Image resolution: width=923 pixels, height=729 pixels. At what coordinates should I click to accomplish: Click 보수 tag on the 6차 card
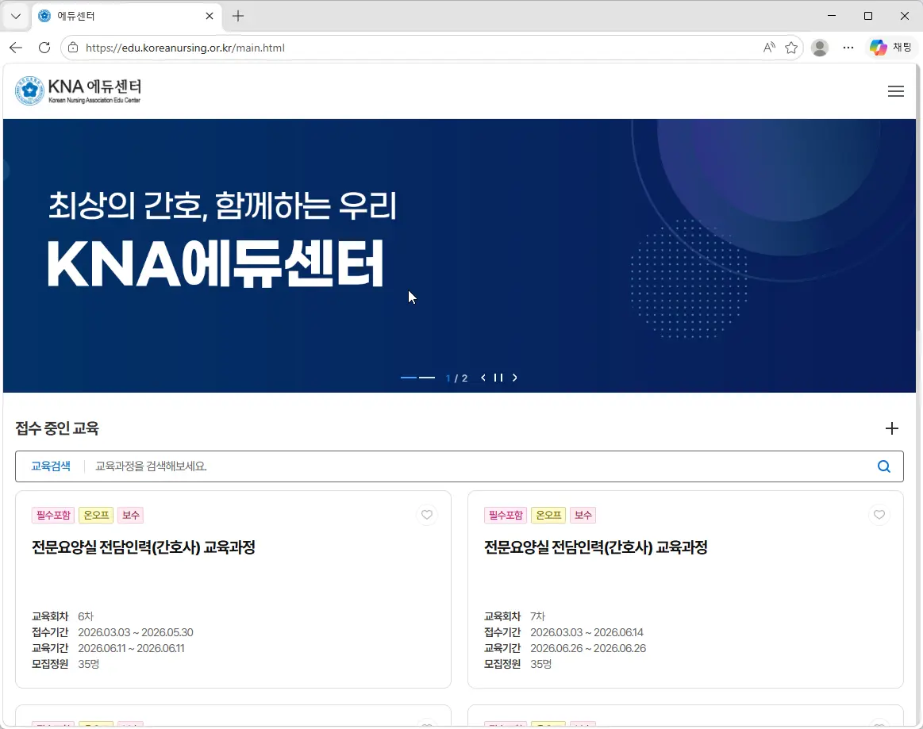pyautogui.click(x=130, y=515)
